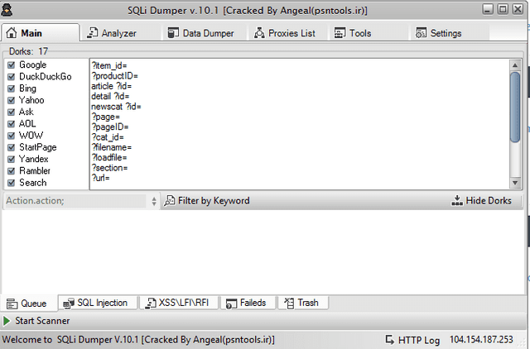Toggle the WOW checkbox
530x349 pixels.
[x=11, y=136]
